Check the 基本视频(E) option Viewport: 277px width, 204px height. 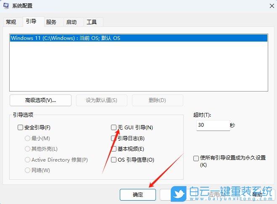tap(114, 149)
